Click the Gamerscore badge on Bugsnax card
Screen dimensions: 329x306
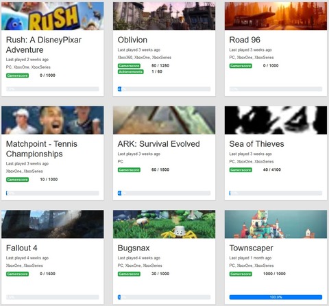click(129, 274)
